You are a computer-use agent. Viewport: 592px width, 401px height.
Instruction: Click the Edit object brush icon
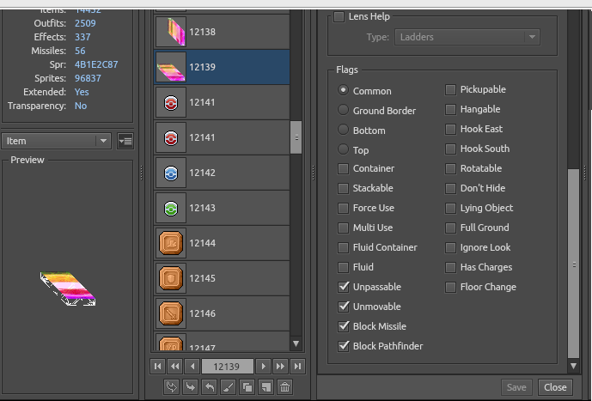click(x=229, y=387)
